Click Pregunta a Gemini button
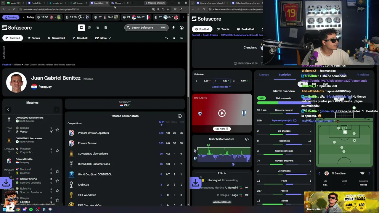 click(x=155, y=3)
